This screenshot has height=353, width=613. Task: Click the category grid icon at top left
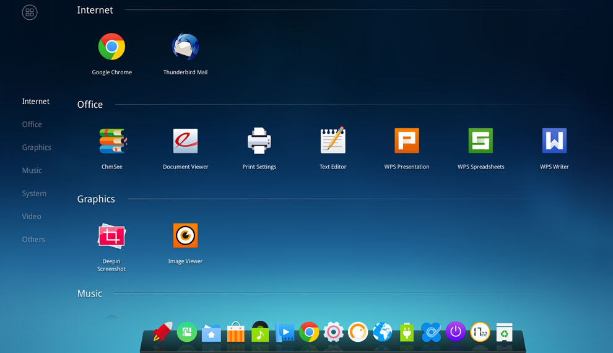coord(30,12)
